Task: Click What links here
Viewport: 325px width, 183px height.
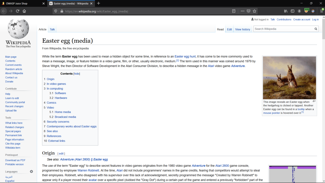Action: [x=14, y=123]
